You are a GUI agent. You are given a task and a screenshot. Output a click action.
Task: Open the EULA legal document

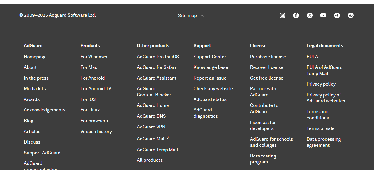312,57
